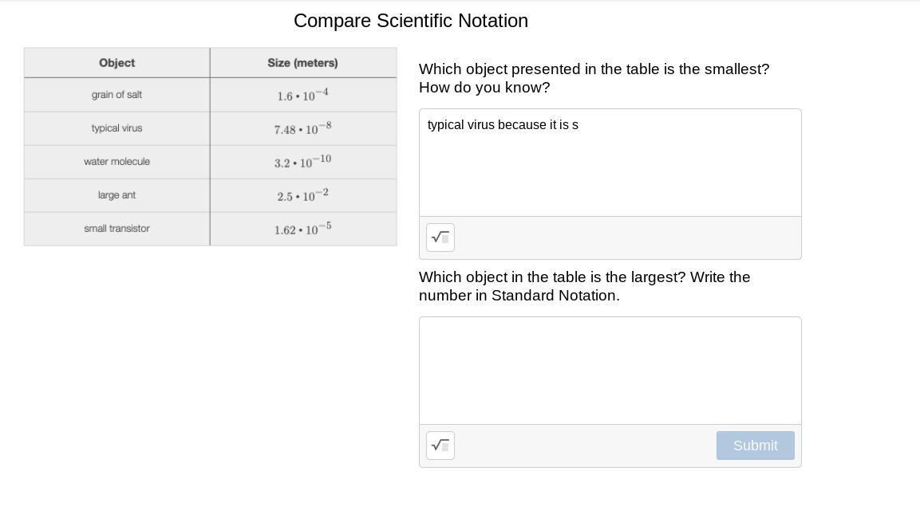Click the "Which object... is the smallest?" question
Screen dimensions: 920x526
[594, 78]
